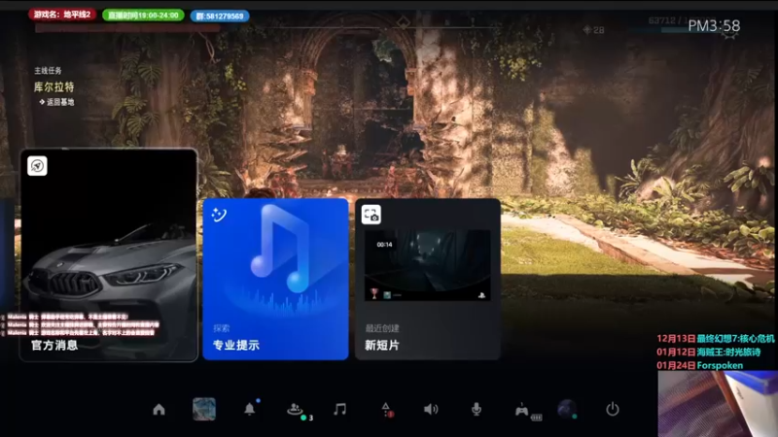Go to the PS5 Home icon
Image resolution: width=778 pixels, height=437 pixels.
pos(159,410)
